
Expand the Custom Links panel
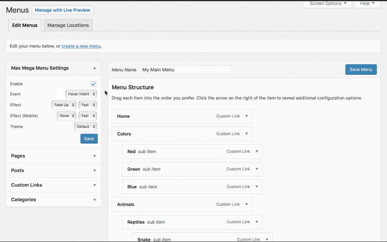coord(95,185)
